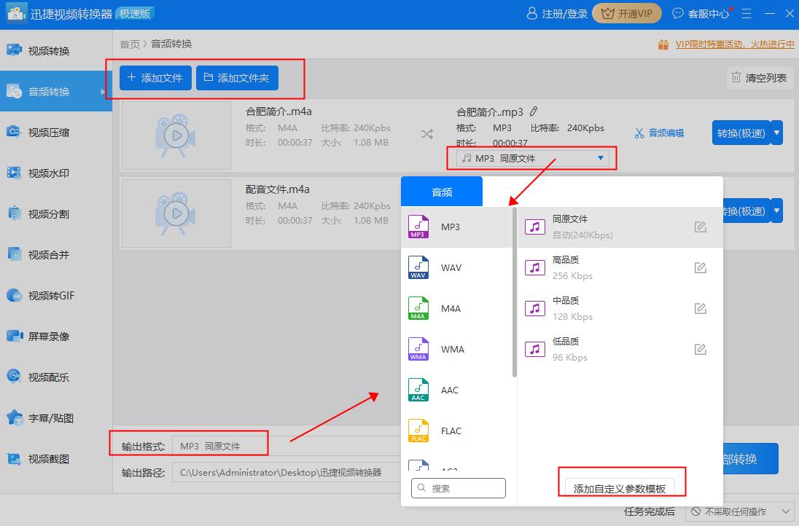Click the 音频编辑 edit icon for 合肥简介
The height and width of the screenshot is (526, 799).
tap(658, 133)
